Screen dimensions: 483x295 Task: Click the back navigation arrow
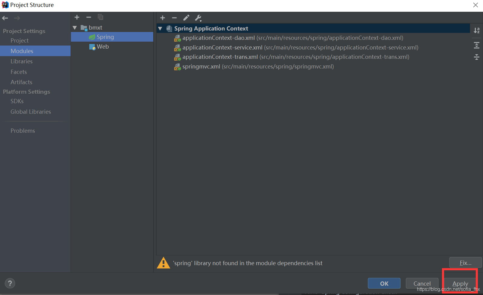point(5,18)
